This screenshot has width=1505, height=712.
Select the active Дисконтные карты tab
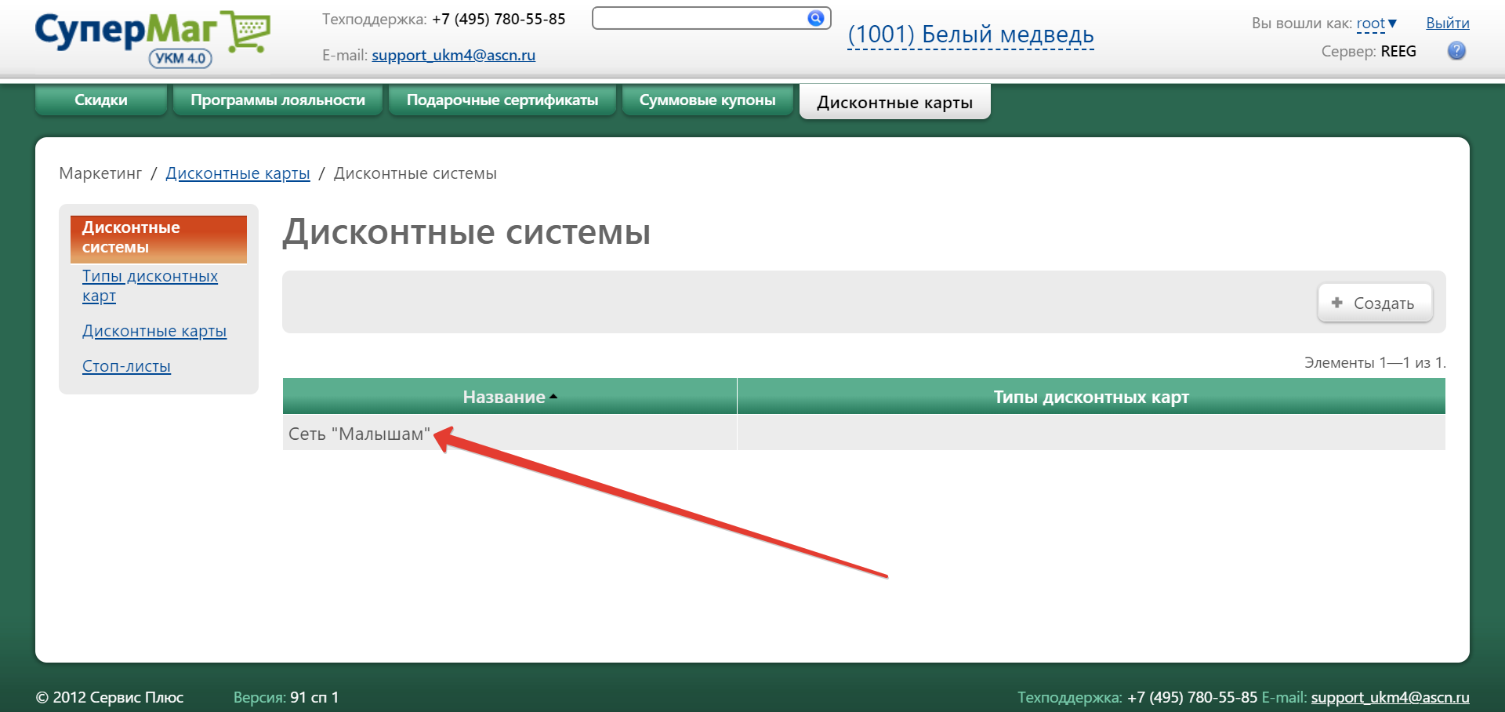(894, 103)
